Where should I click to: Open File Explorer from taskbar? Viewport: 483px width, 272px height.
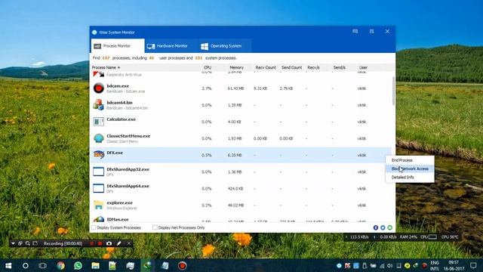(96, 265)
